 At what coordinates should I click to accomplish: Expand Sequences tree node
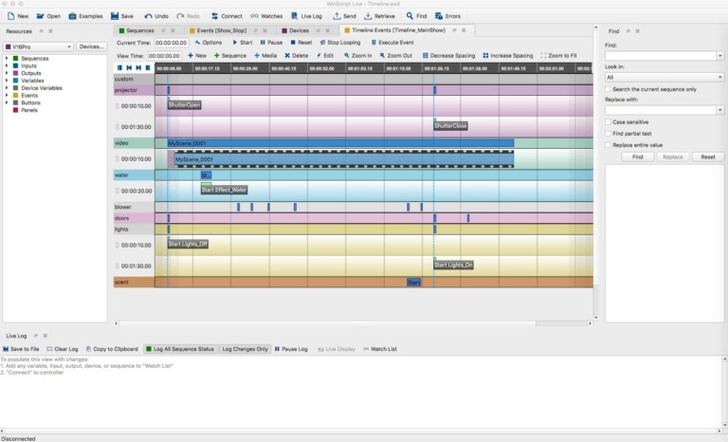pyautogui.click(x=7, y=59)
